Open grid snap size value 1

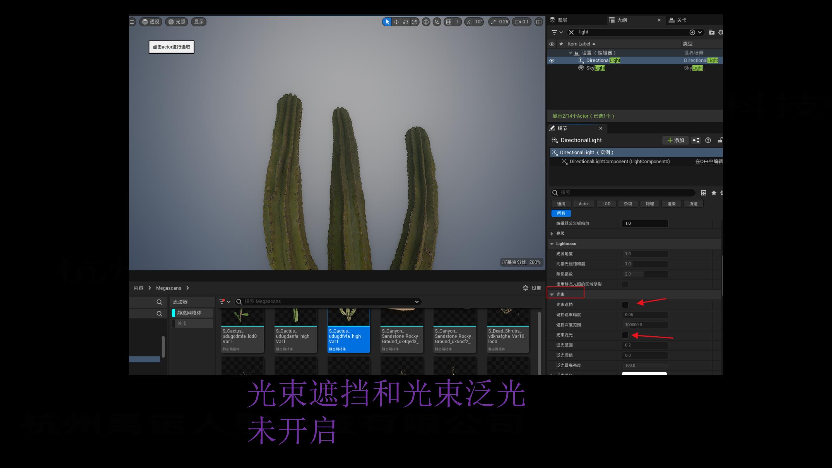(457, 22)
